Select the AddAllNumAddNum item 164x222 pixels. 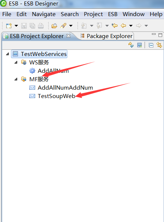coord(65,88)
